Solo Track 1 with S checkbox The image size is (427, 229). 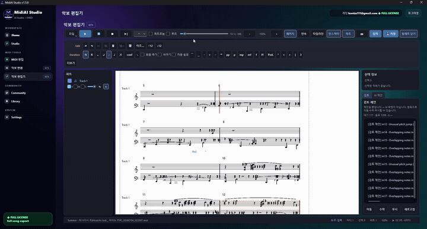[x=82, y=86]
